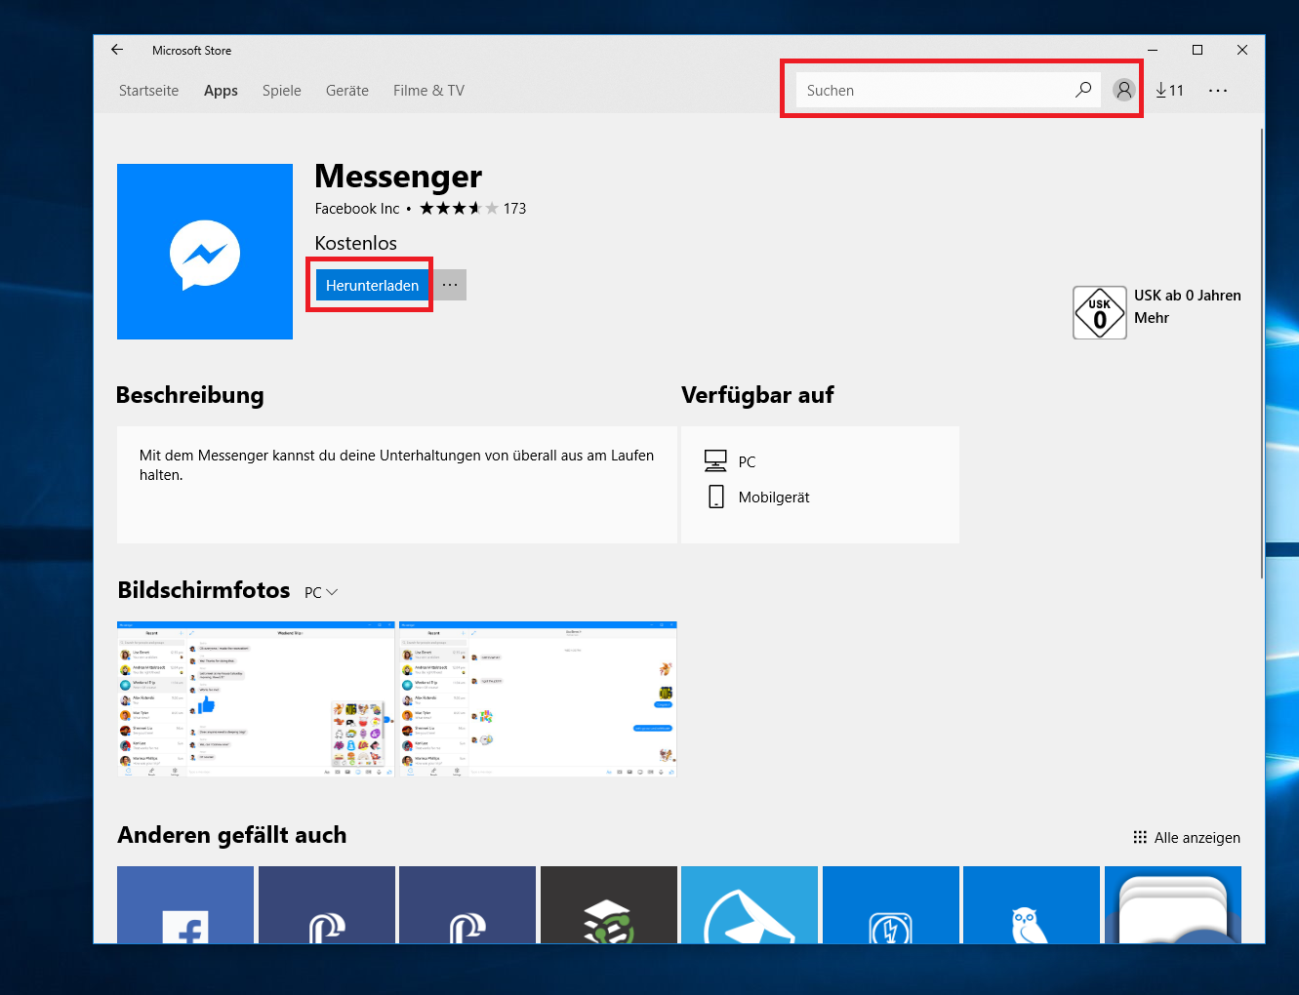The width and height of the screenshot is (1299, 995).
Task: Click the Herunterladen button
Action: (x=371, y=285)
